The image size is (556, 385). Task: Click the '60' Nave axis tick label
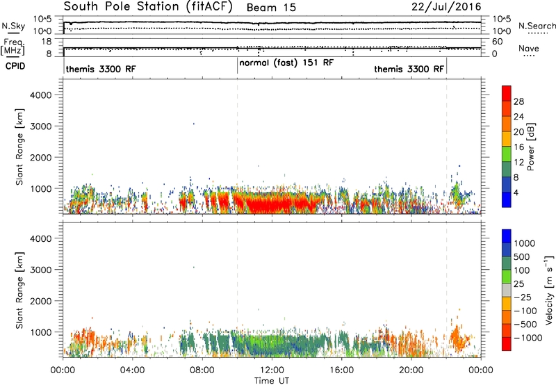(x=497, y=42)
